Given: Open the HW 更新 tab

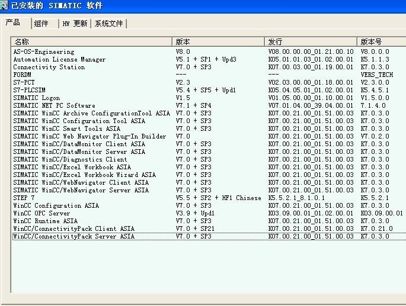Looking at the screenshot, I should click(x=75, y=24).
